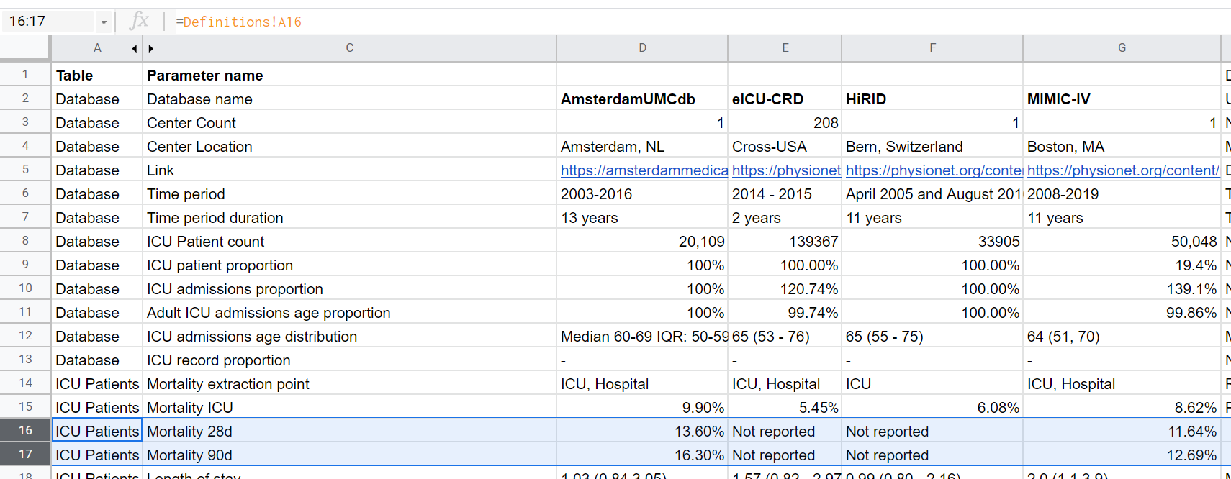Open the MIMIC-IV physionet link
This screenshot has height=479, width=1231.
pos(1123,170)
